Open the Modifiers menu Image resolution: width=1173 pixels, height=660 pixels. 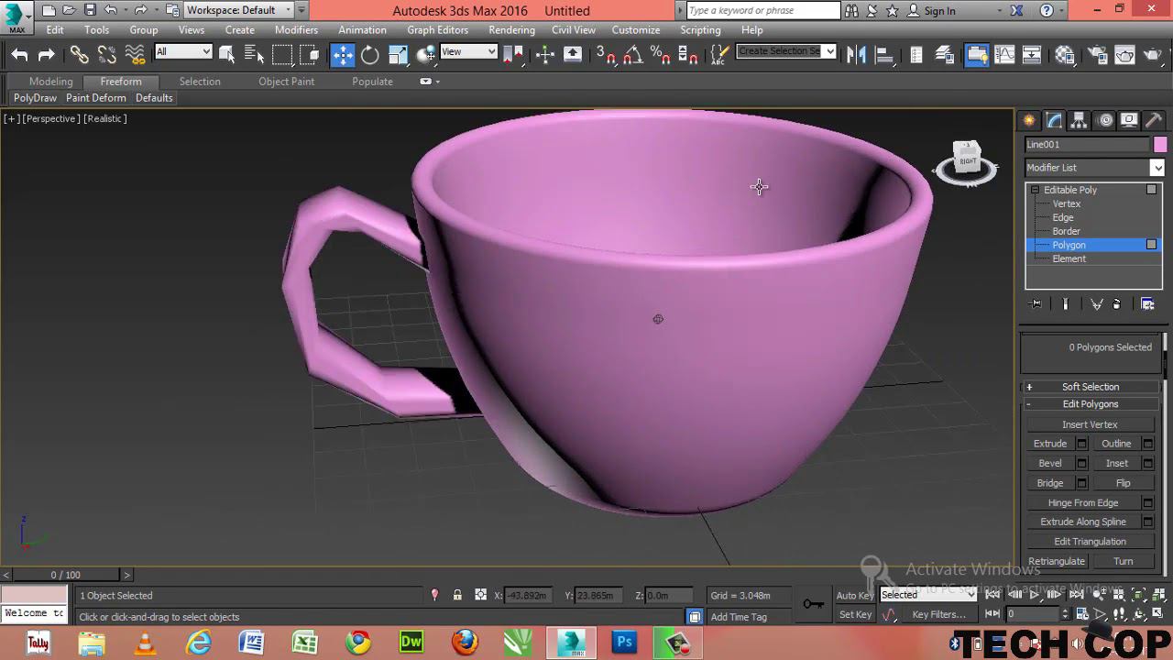tap(296, 30)
